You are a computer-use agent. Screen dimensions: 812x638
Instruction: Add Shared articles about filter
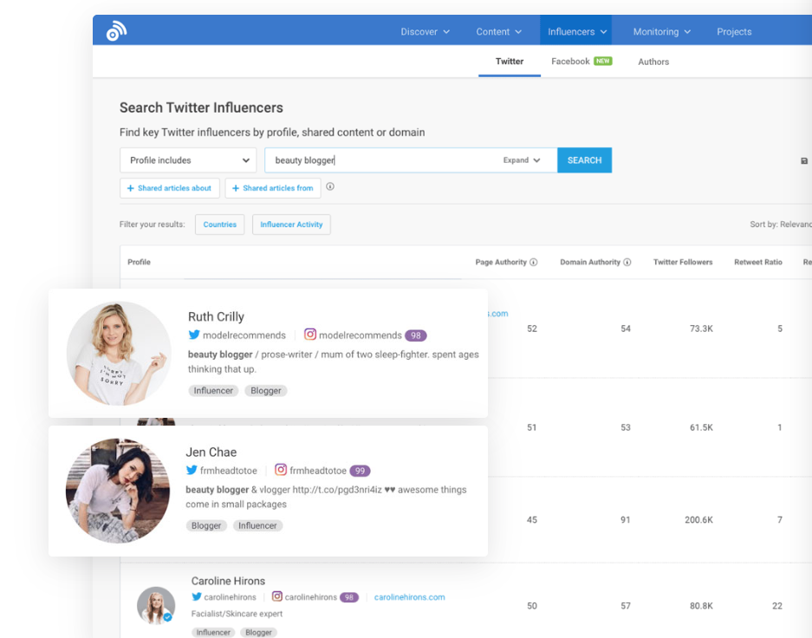(x=169, y=188)
